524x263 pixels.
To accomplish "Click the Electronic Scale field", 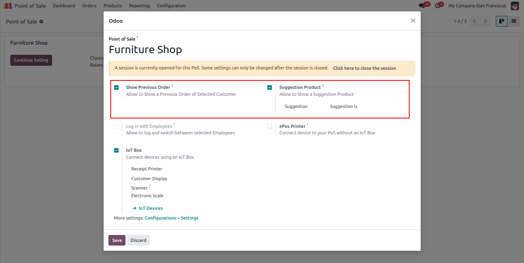I will (x=147, y=196).
